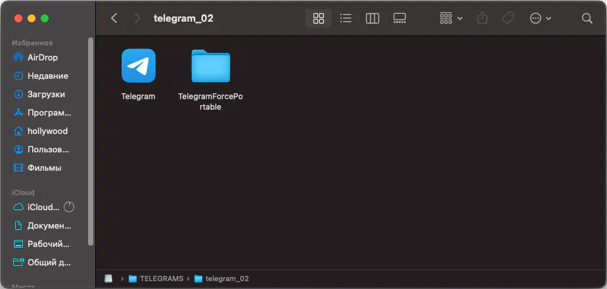The height and width of the screenshot is (289, 607).
Task: Open the group-by options dropdown
Action: coord(451,18)
